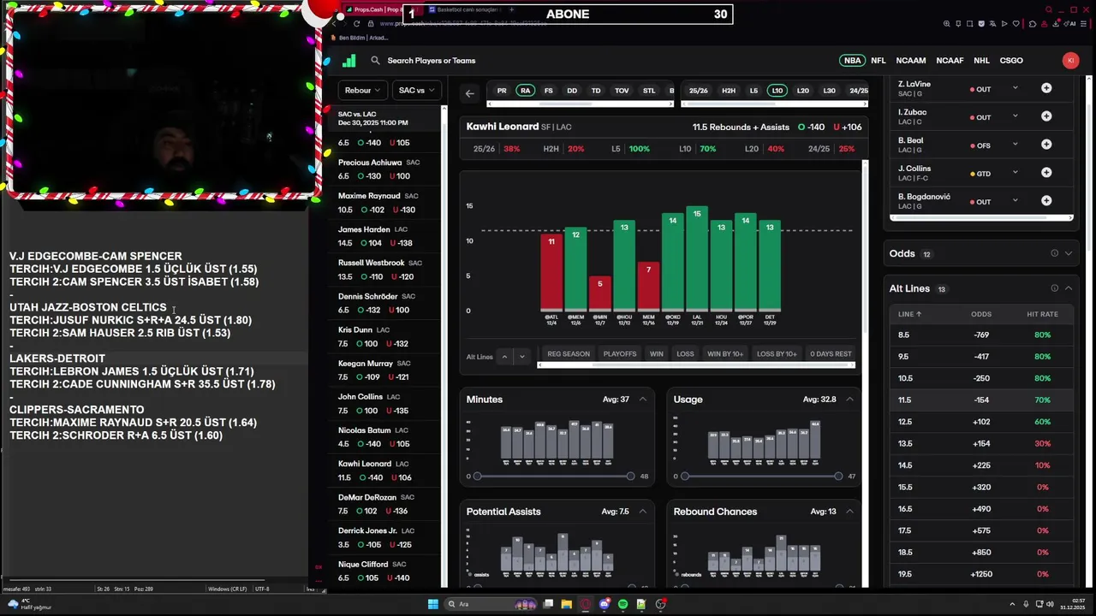This screenshot has width=1096, height=616.
Task: Toggle the PLAYOFFS filter
Action: (x=620, y=353)
